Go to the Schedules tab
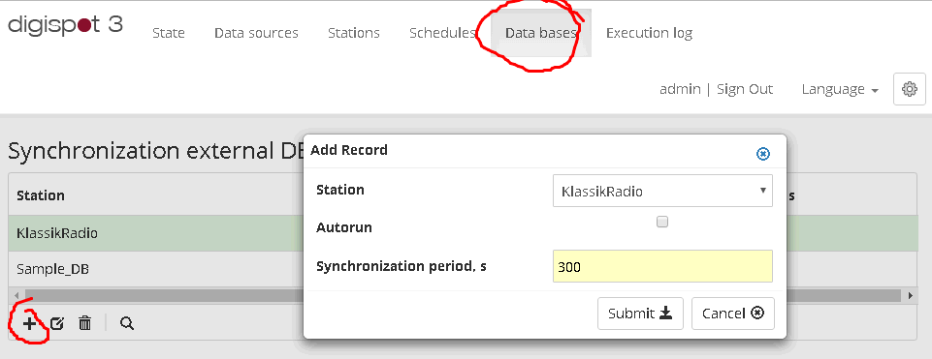 click(443, 33)
